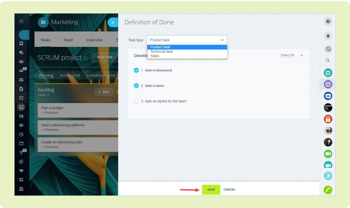Open the hamburger menu icon

[x=21, y=21]
